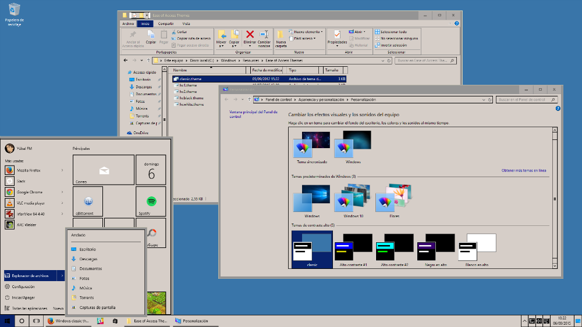This screenshot has width=582, height=327.
Task: Open the qBittorrent tile
Action: tap(88, 202)
